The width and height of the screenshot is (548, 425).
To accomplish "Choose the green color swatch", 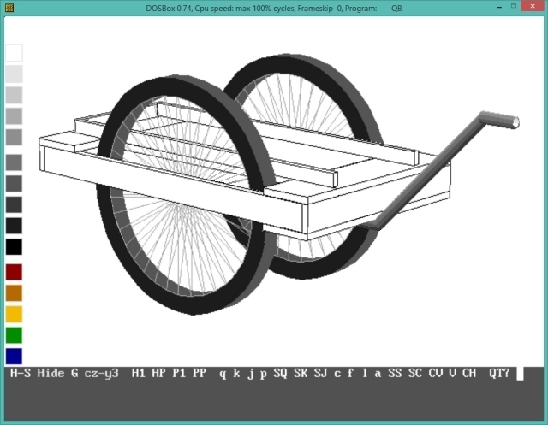I will tap(14, 335).
